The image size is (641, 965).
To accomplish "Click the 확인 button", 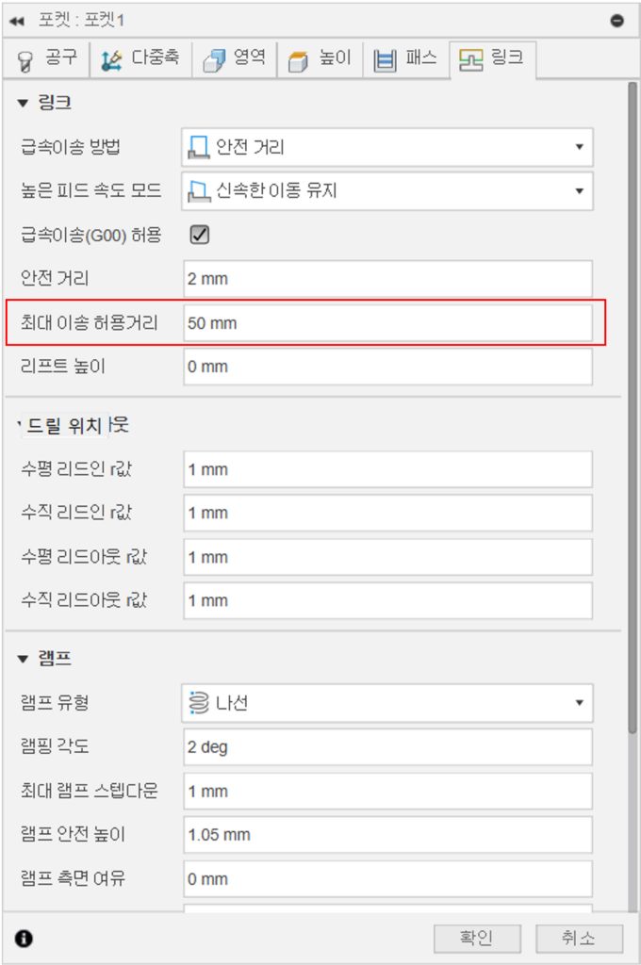I will (x=477, y=938).
